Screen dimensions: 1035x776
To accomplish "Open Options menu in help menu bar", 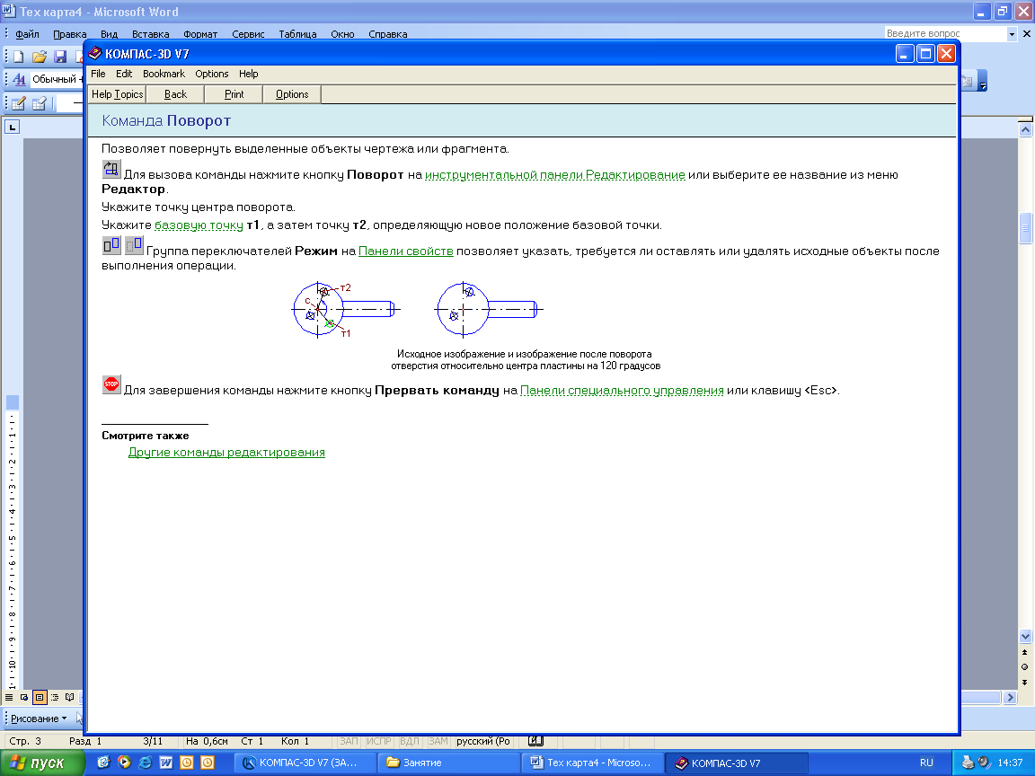I will point(212,74).
